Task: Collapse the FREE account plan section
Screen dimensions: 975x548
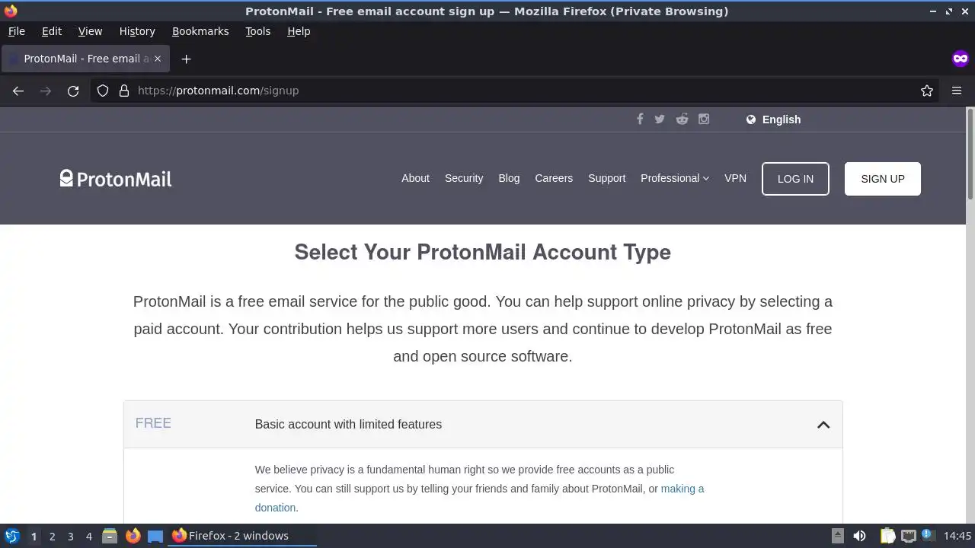Action: click(823, 425)
